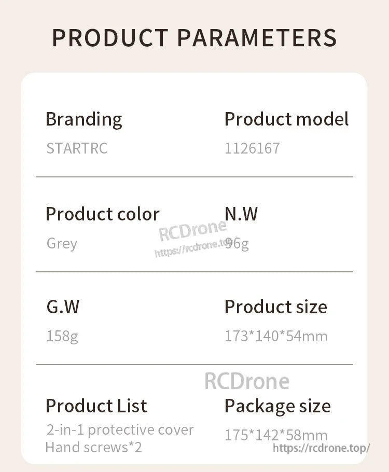Click the grey RCDrone watermark above Package size

click(x=247, y=381)
